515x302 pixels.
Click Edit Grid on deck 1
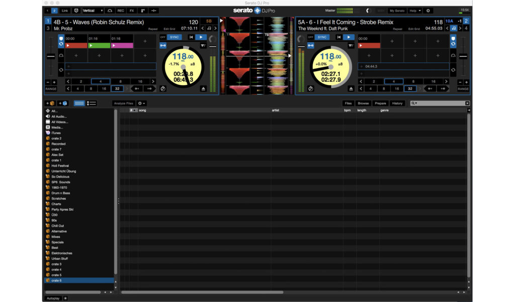pyautogui.click(x=169, y=29)
